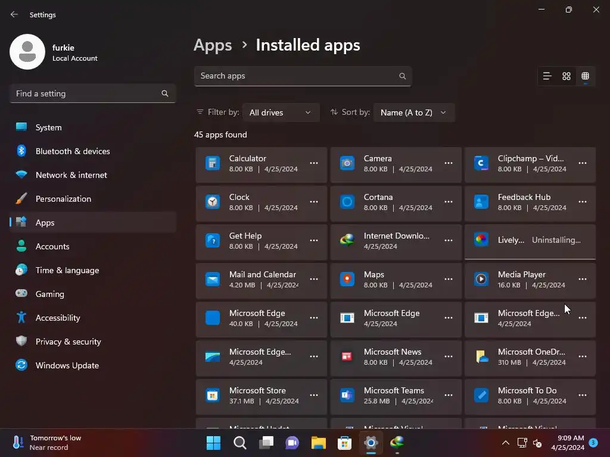Click the Search apps input field
Image resolution: width=610 pixels, height=457 pixels.
point(303,76)
